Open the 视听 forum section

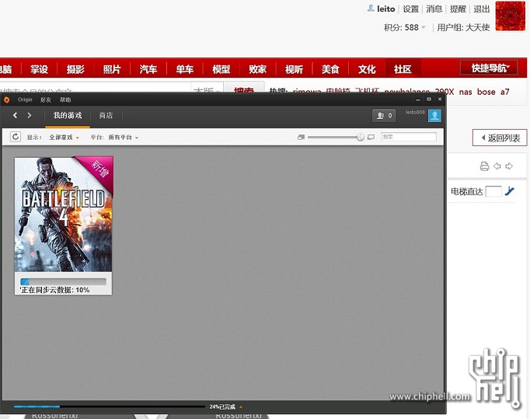point(294,69)
